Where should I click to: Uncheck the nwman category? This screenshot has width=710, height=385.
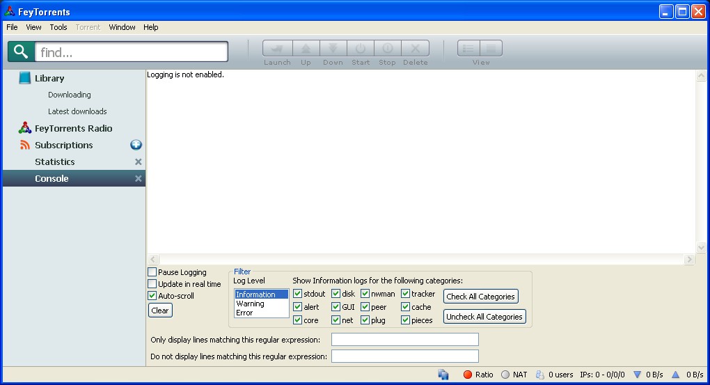point(365,294)
